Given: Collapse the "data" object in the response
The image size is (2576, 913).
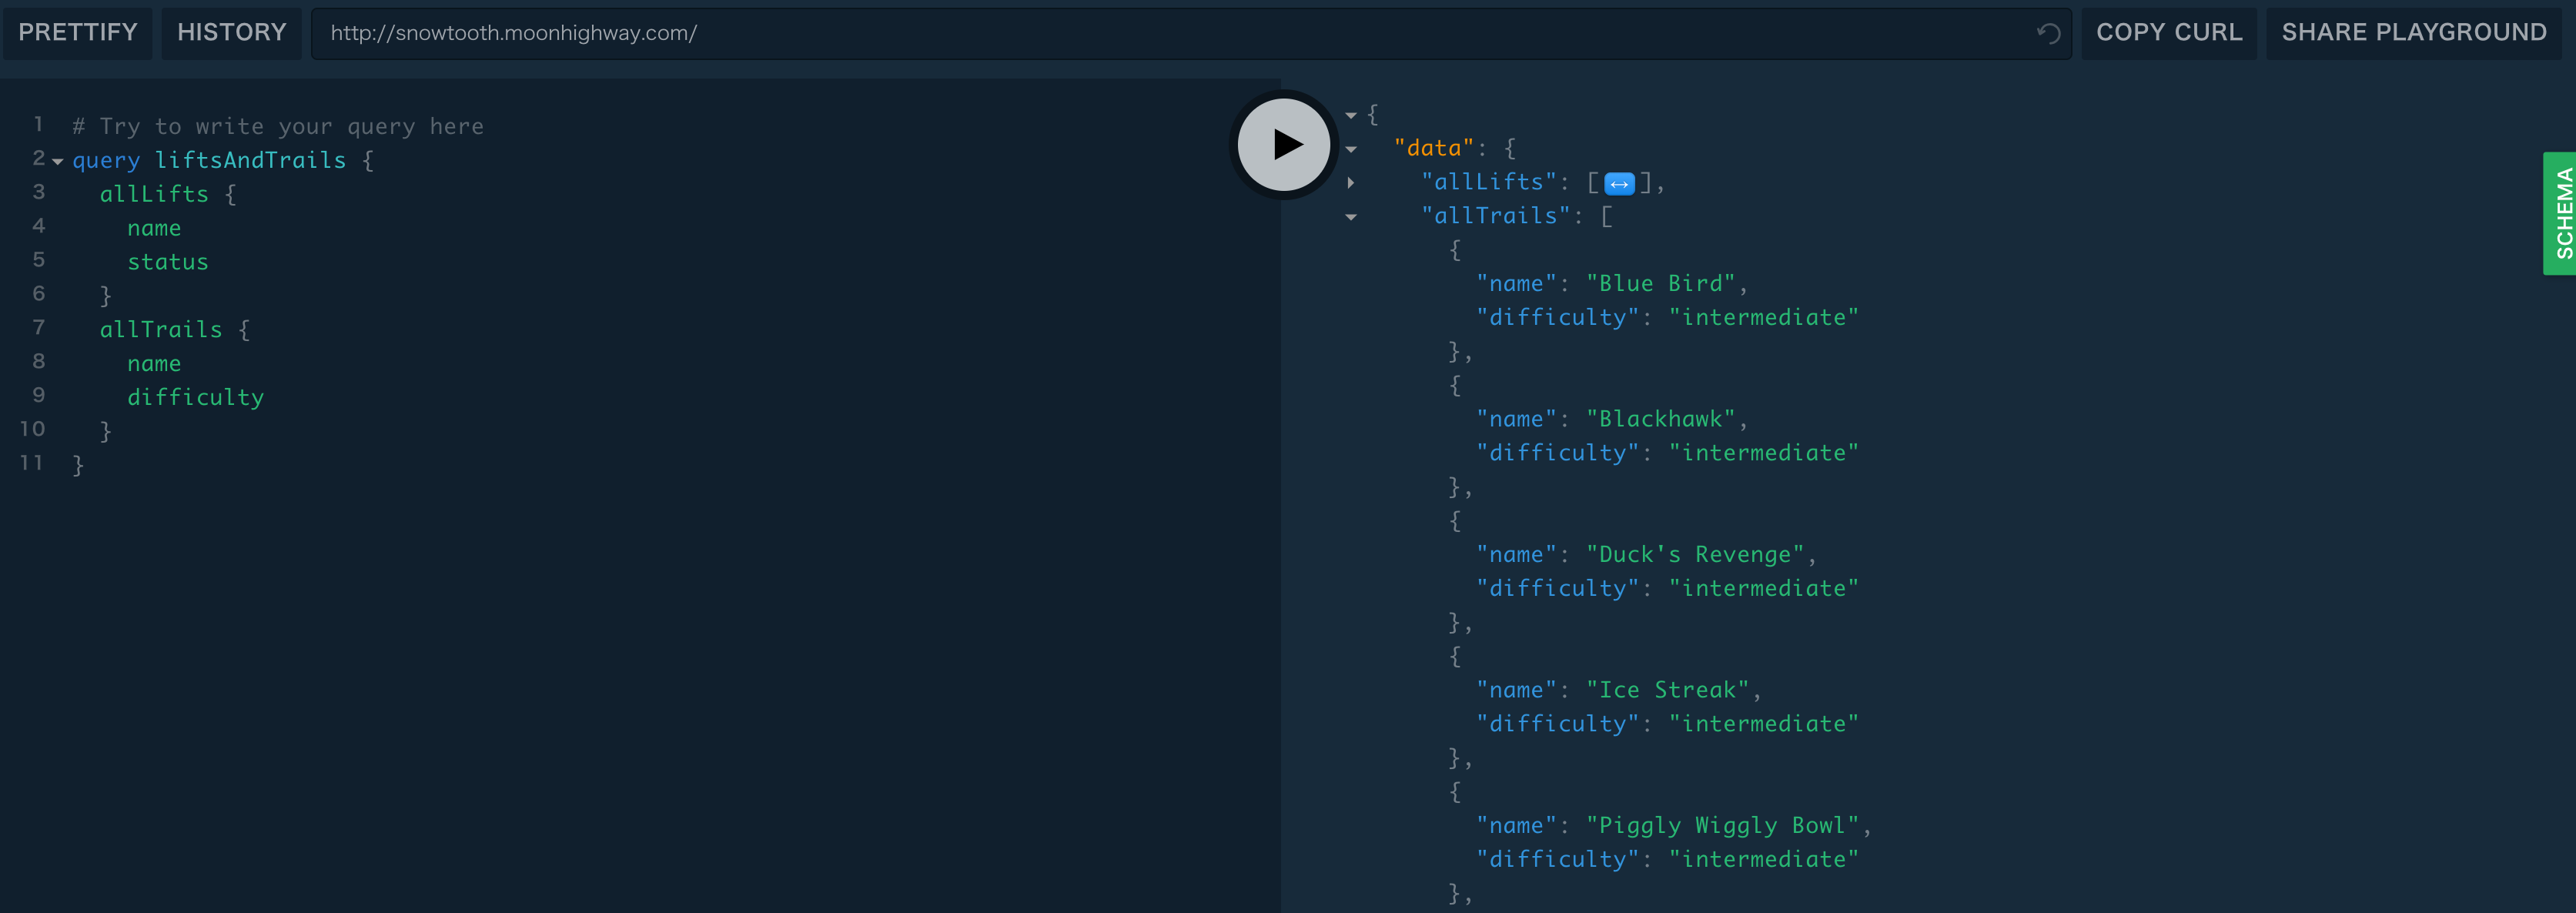Looking at the screenshot, I should (x=1351, y=149).
